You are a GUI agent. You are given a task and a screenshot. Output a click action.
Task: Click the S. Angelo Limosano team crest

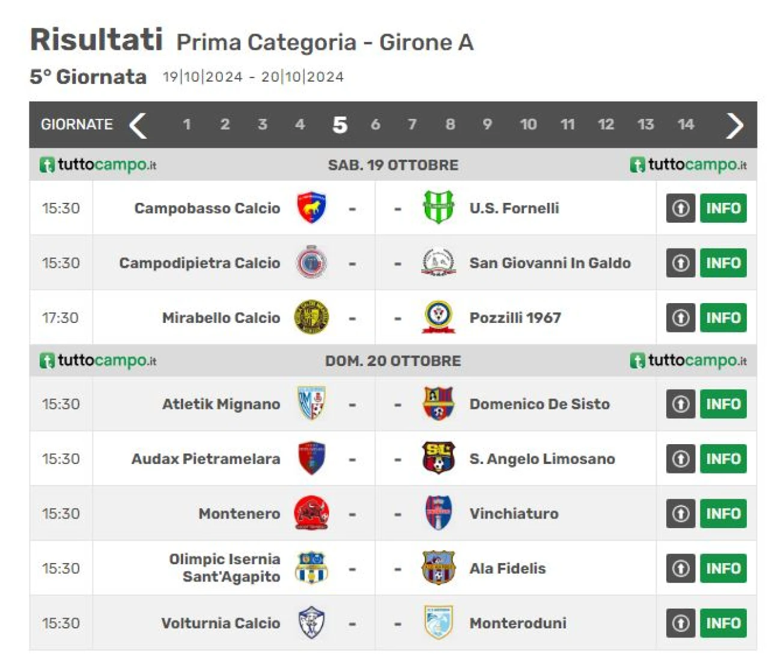(x=439, y=459)
